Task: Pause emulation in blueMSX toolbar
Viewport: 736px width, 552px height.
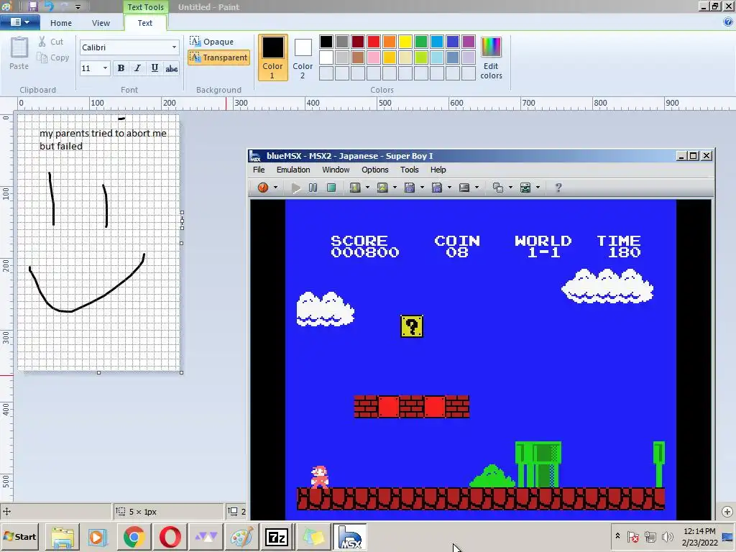Action: tap(313, 188)
